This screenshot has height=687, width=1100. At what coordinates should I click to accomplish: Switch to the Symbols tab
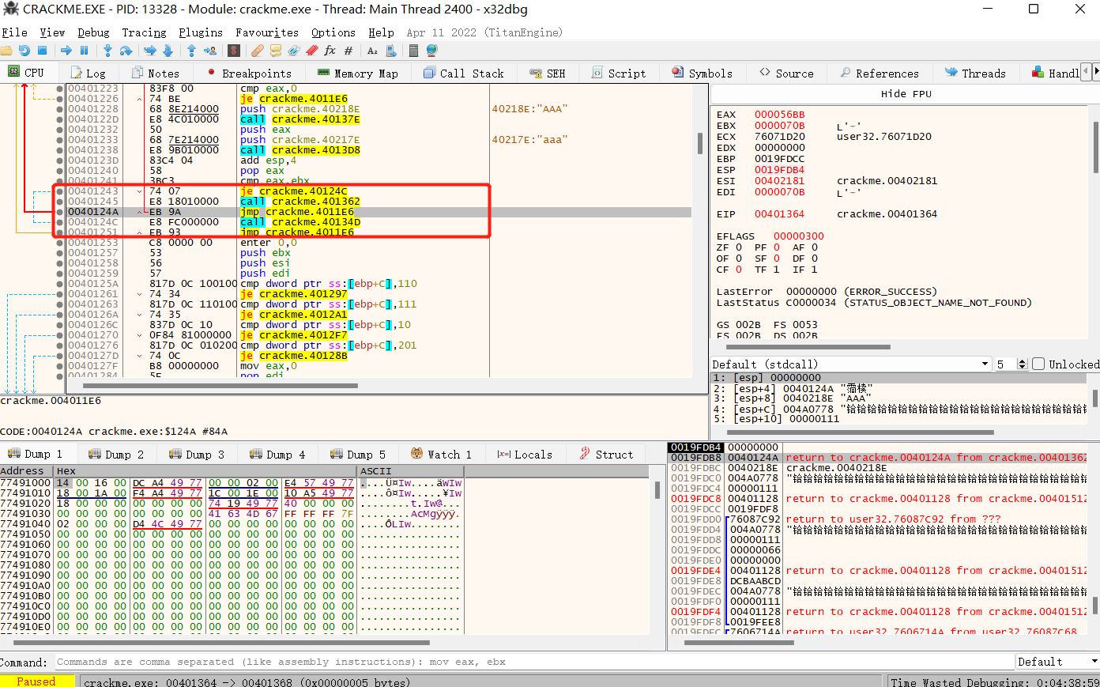click(x=702, y=73)
